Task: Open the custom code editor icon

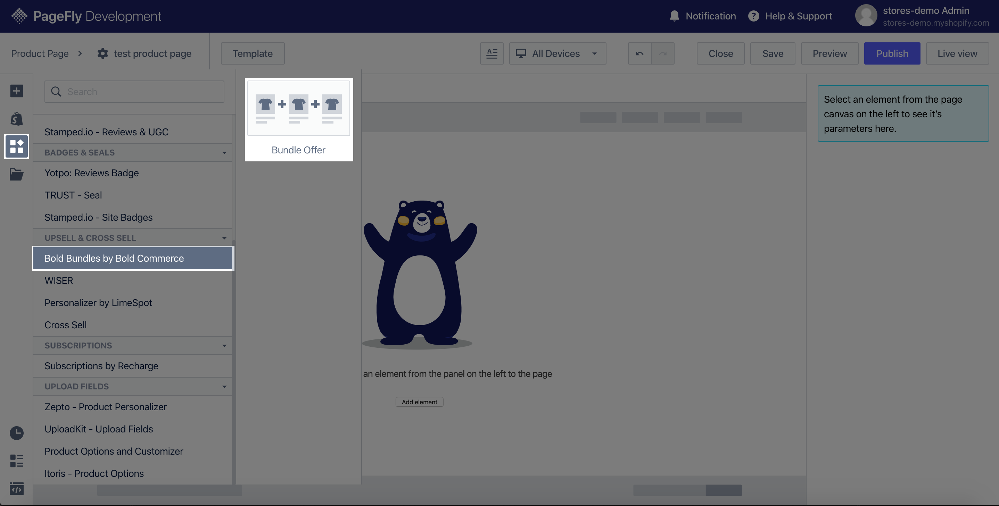Action: [x=17, y=489]
